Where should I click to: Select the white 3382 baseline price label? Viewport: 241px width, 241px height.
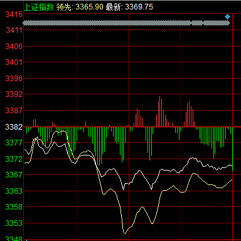(x=14, y=127)
